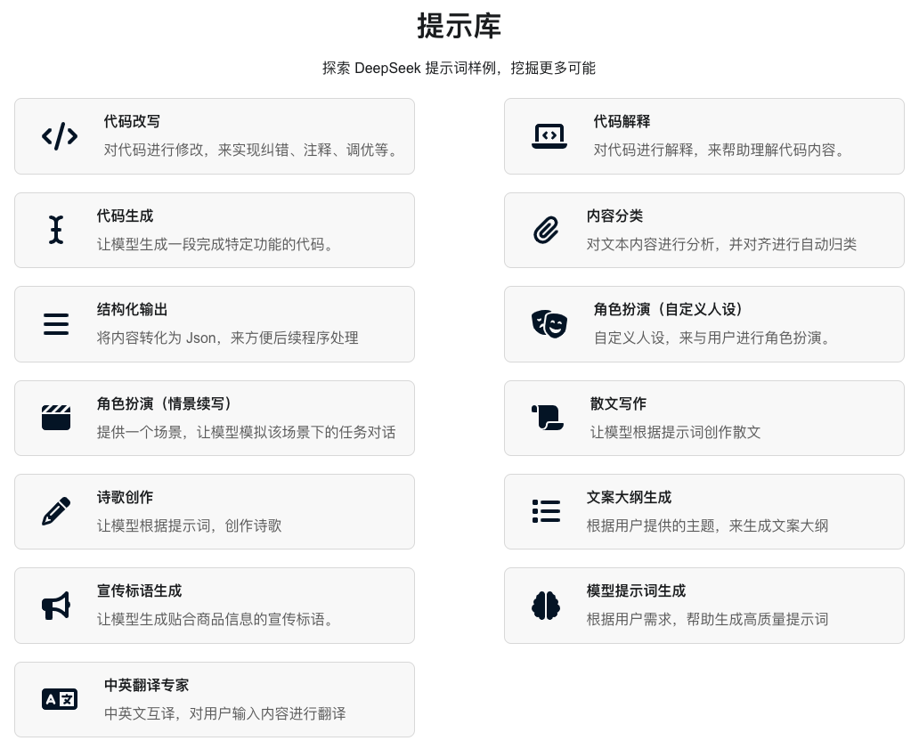Image resolution: width=919 pixels, height=749 pixels.
Task: Click the 提示库 page title
Action: [x=459, y=28]
